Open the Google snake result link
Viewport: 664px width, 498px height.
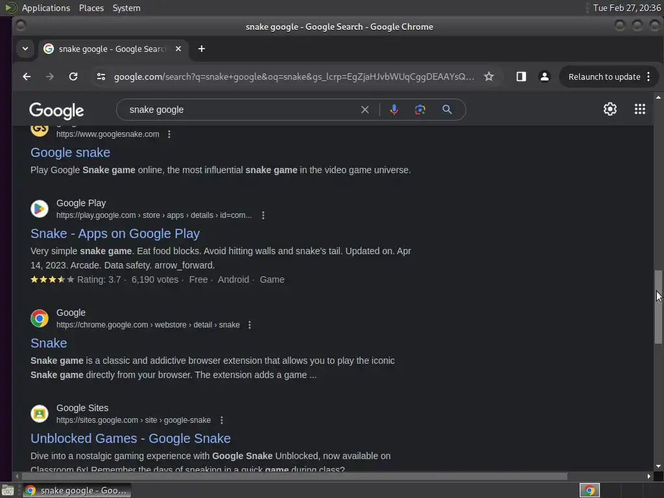pos(70,152)
